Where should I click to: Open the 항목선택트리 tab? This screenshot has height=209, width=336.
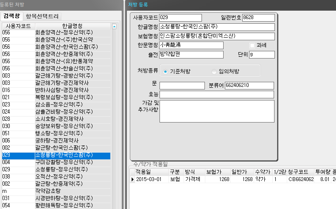42,17
